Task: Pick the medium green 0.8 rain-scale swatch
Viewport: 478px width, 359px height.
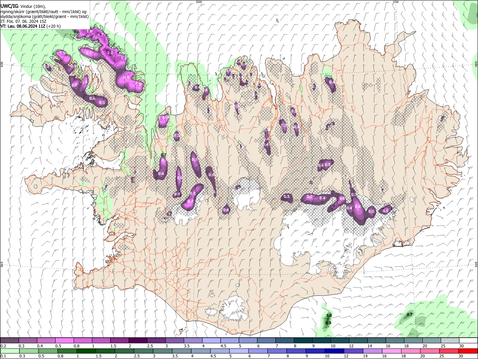Action: click(67, 351)
